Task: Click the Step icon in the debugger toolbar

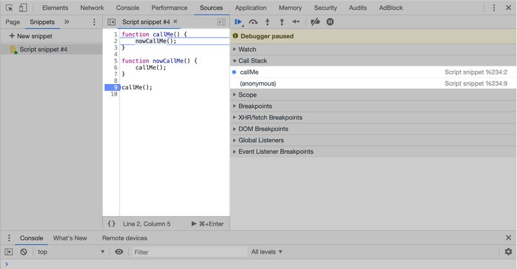Action: click(296, 22)
